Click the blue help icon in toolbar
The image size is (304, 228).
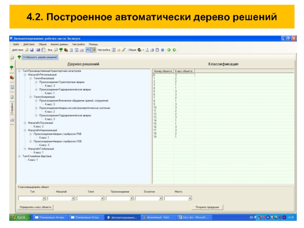162,50
